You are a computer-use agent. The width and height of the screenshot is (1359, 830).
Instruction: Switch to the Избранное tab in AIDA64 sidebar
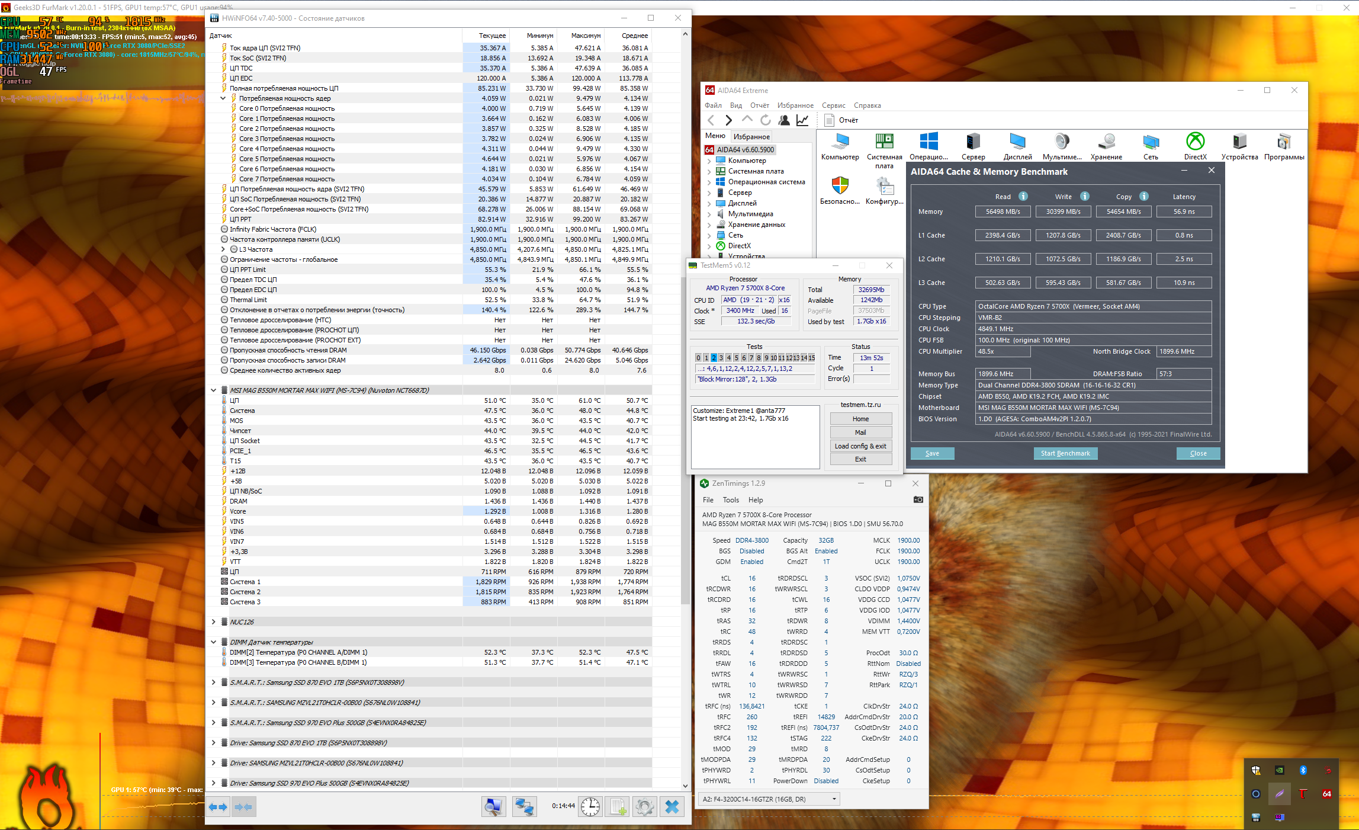(x=751, y=137)
